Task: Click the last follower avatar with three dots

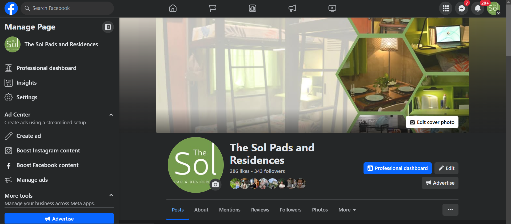Action: (x=301, y=184)
